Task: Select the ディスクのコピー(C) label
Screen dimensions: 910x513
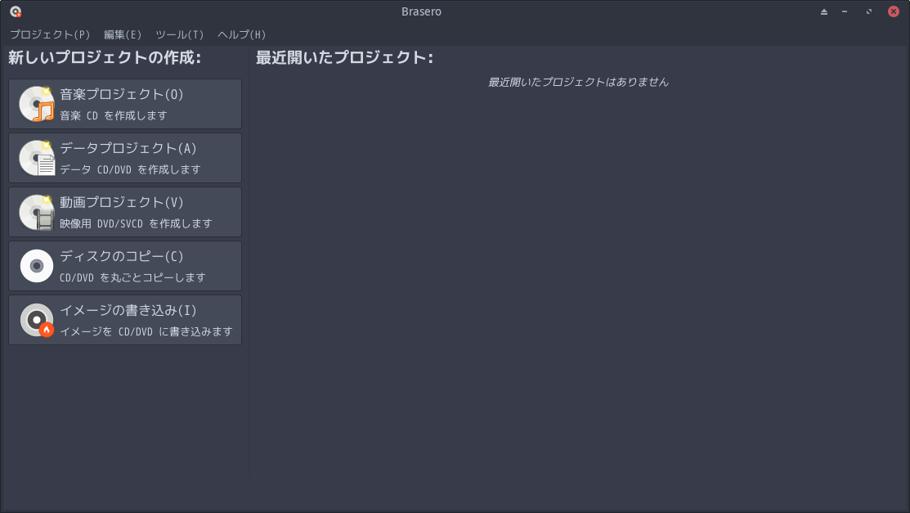Action: [122, 256]
